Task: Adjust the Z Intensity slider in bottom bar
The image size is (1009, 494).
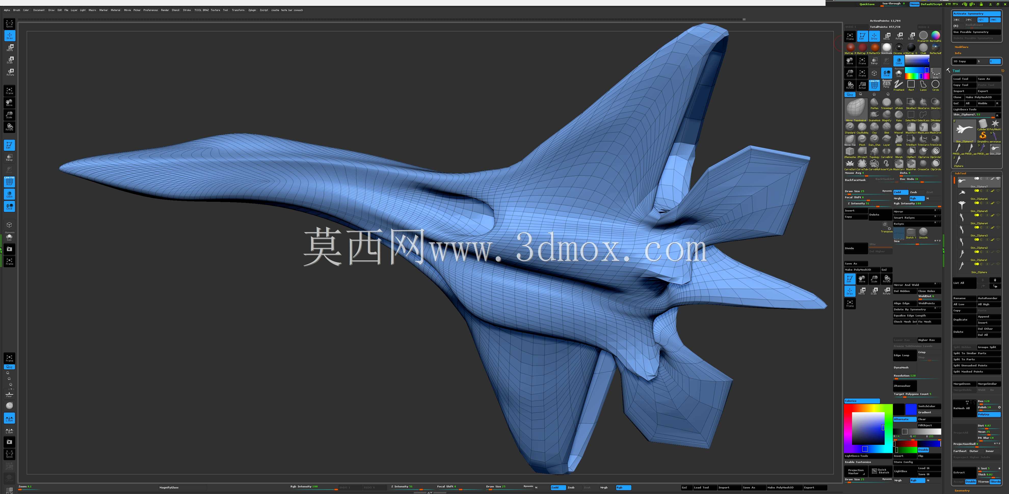Action: click(x=412, y=487)
